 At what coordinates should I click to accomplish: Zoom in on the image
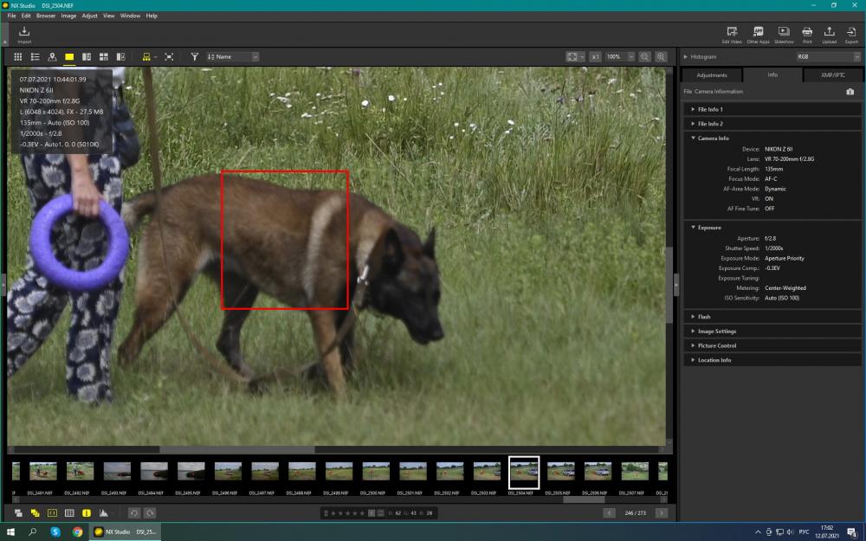(661, 57)
